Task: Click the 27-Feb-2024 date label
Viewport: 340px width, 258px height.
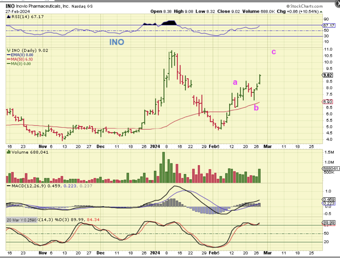Action: click(18, 12)
